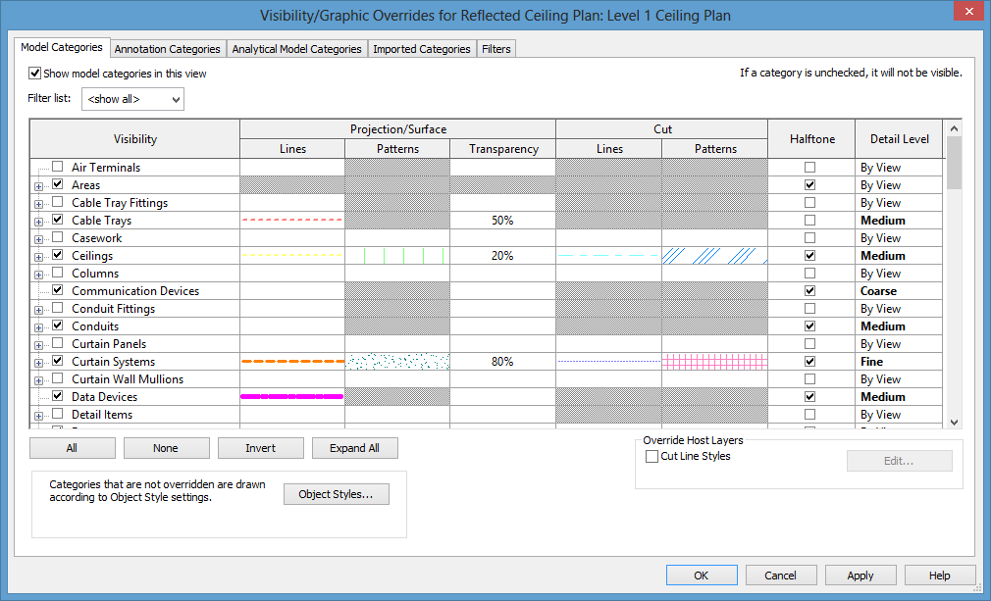
Task: Toggle the Cut Line Styles checkbox
Action: (652, 457)
